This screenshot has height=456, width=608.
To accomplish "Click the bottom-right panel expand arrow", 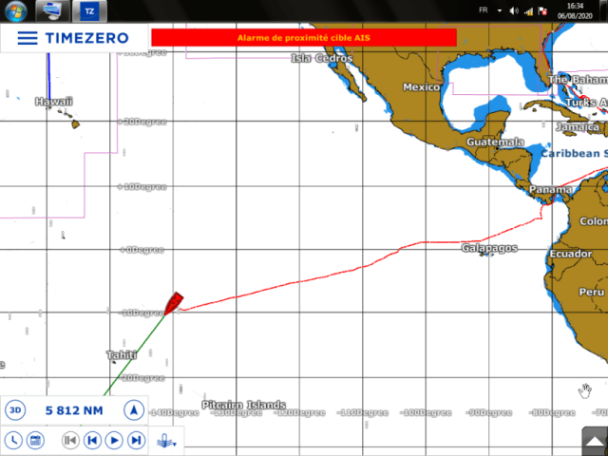I will 594,441.
